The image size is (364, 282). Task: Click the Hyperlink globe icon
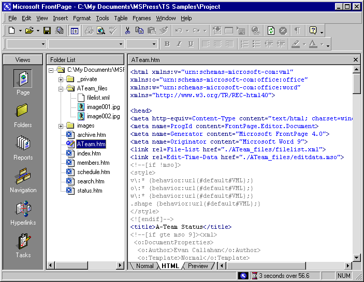(256, 30)
